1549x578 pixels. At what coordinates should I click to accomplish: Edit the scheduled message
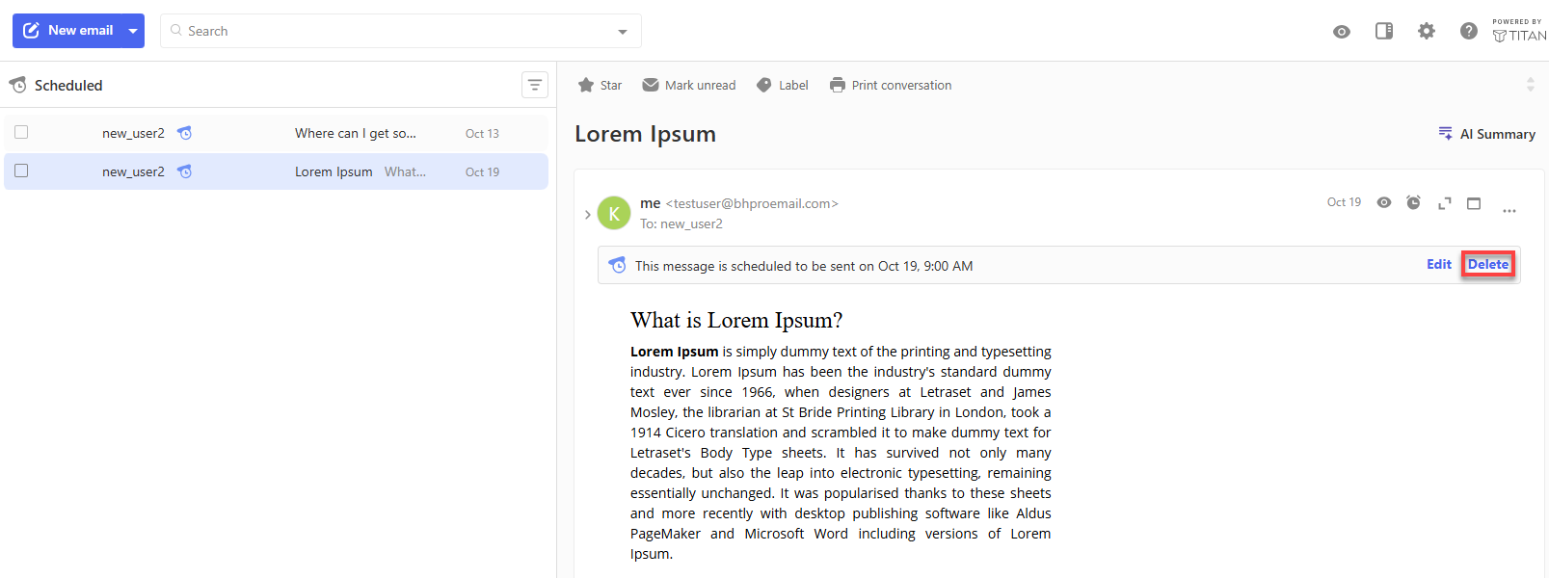(x=1439, y=264)
